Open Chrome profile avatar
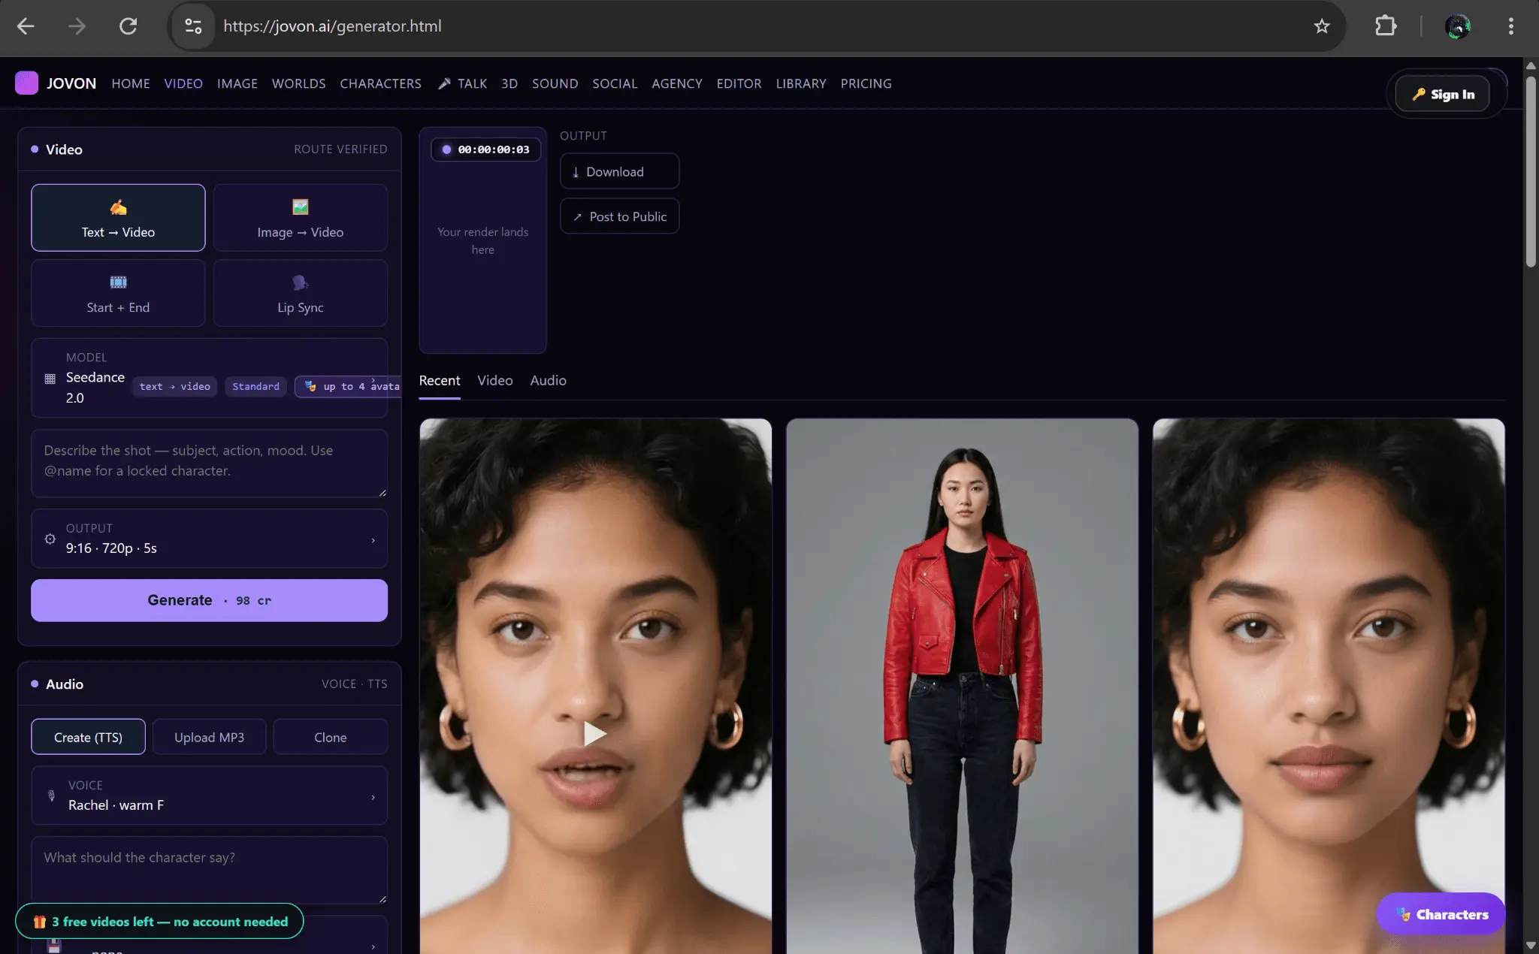This screenshot has width=1539, height=954. pyautogui.click(x=1458, y=26)
